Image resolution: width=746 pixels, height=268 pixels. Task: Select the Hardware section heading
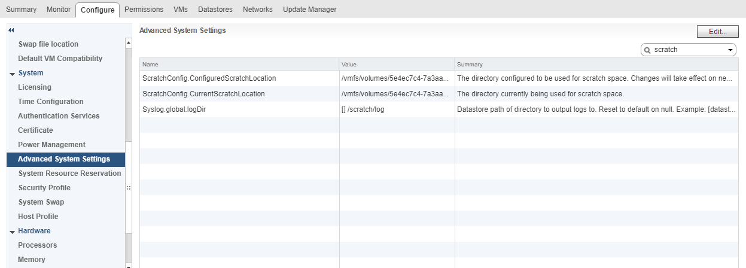click(x=34, y=231)
